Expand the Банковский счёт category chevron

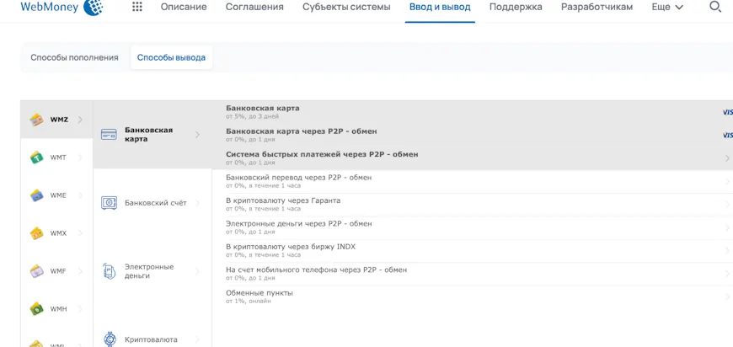pyautogui.click(x=197, y=203)
